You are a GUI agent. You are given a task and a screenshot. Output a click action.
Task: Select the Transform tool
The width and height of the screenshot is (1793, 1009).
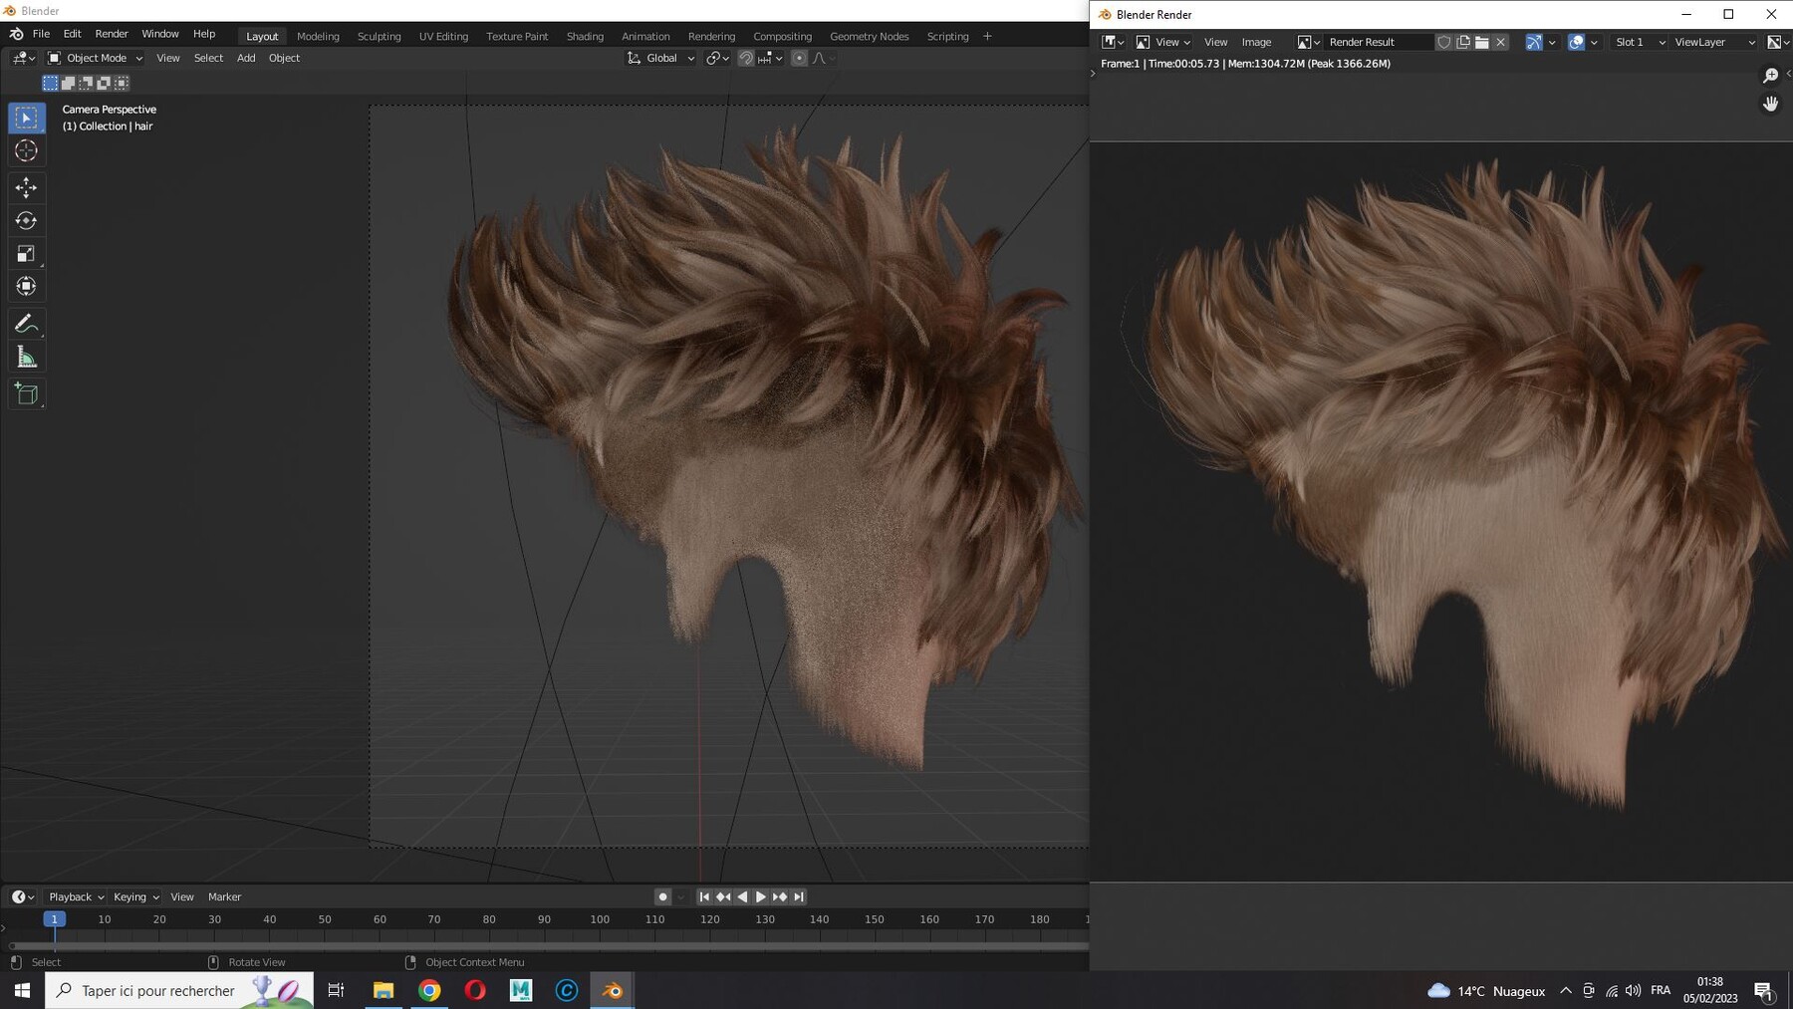(27, 286)
